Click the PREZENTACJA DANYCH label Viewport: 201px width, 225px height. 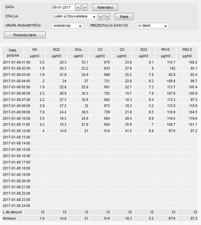click(x=109, y=25)
